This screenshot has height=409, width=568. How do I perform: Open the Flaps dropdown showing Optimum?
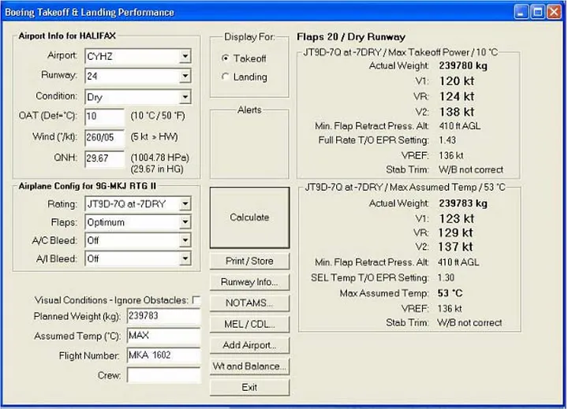(185, 222)
